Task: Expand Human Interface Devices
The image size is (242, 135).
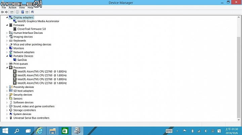Action: [x=7, y=33]
